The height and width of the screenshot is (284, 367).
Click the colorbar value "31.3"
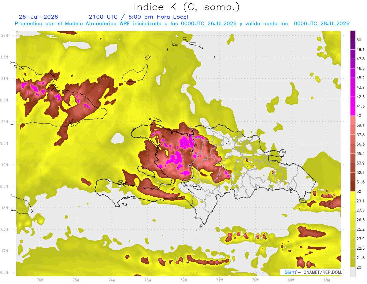click(361, 182)
